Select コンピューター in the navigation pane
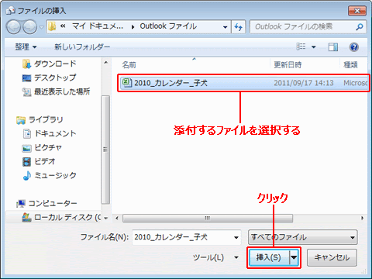 [x=46, y=203]
